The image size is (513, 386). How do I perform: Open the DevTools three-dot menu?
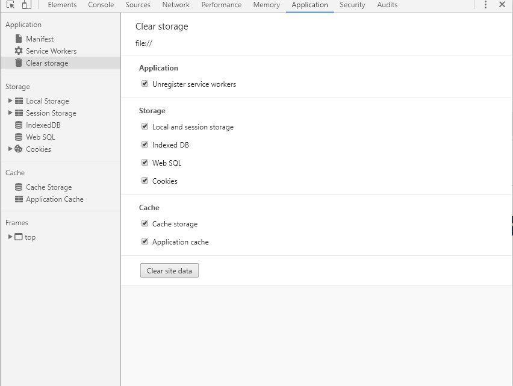pyautogui.click(x=485, y=5)
